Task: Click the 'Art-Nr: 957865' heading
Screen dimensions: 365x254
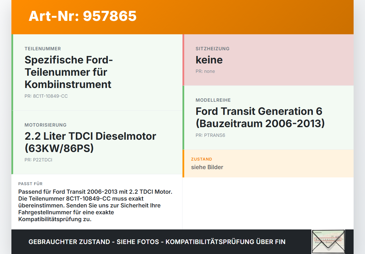Action: pyautogui.click(x=83, y=16)
